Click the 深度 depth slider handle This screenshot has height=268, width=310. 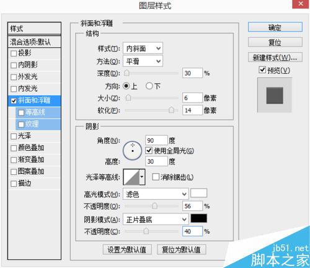[126, 73]
